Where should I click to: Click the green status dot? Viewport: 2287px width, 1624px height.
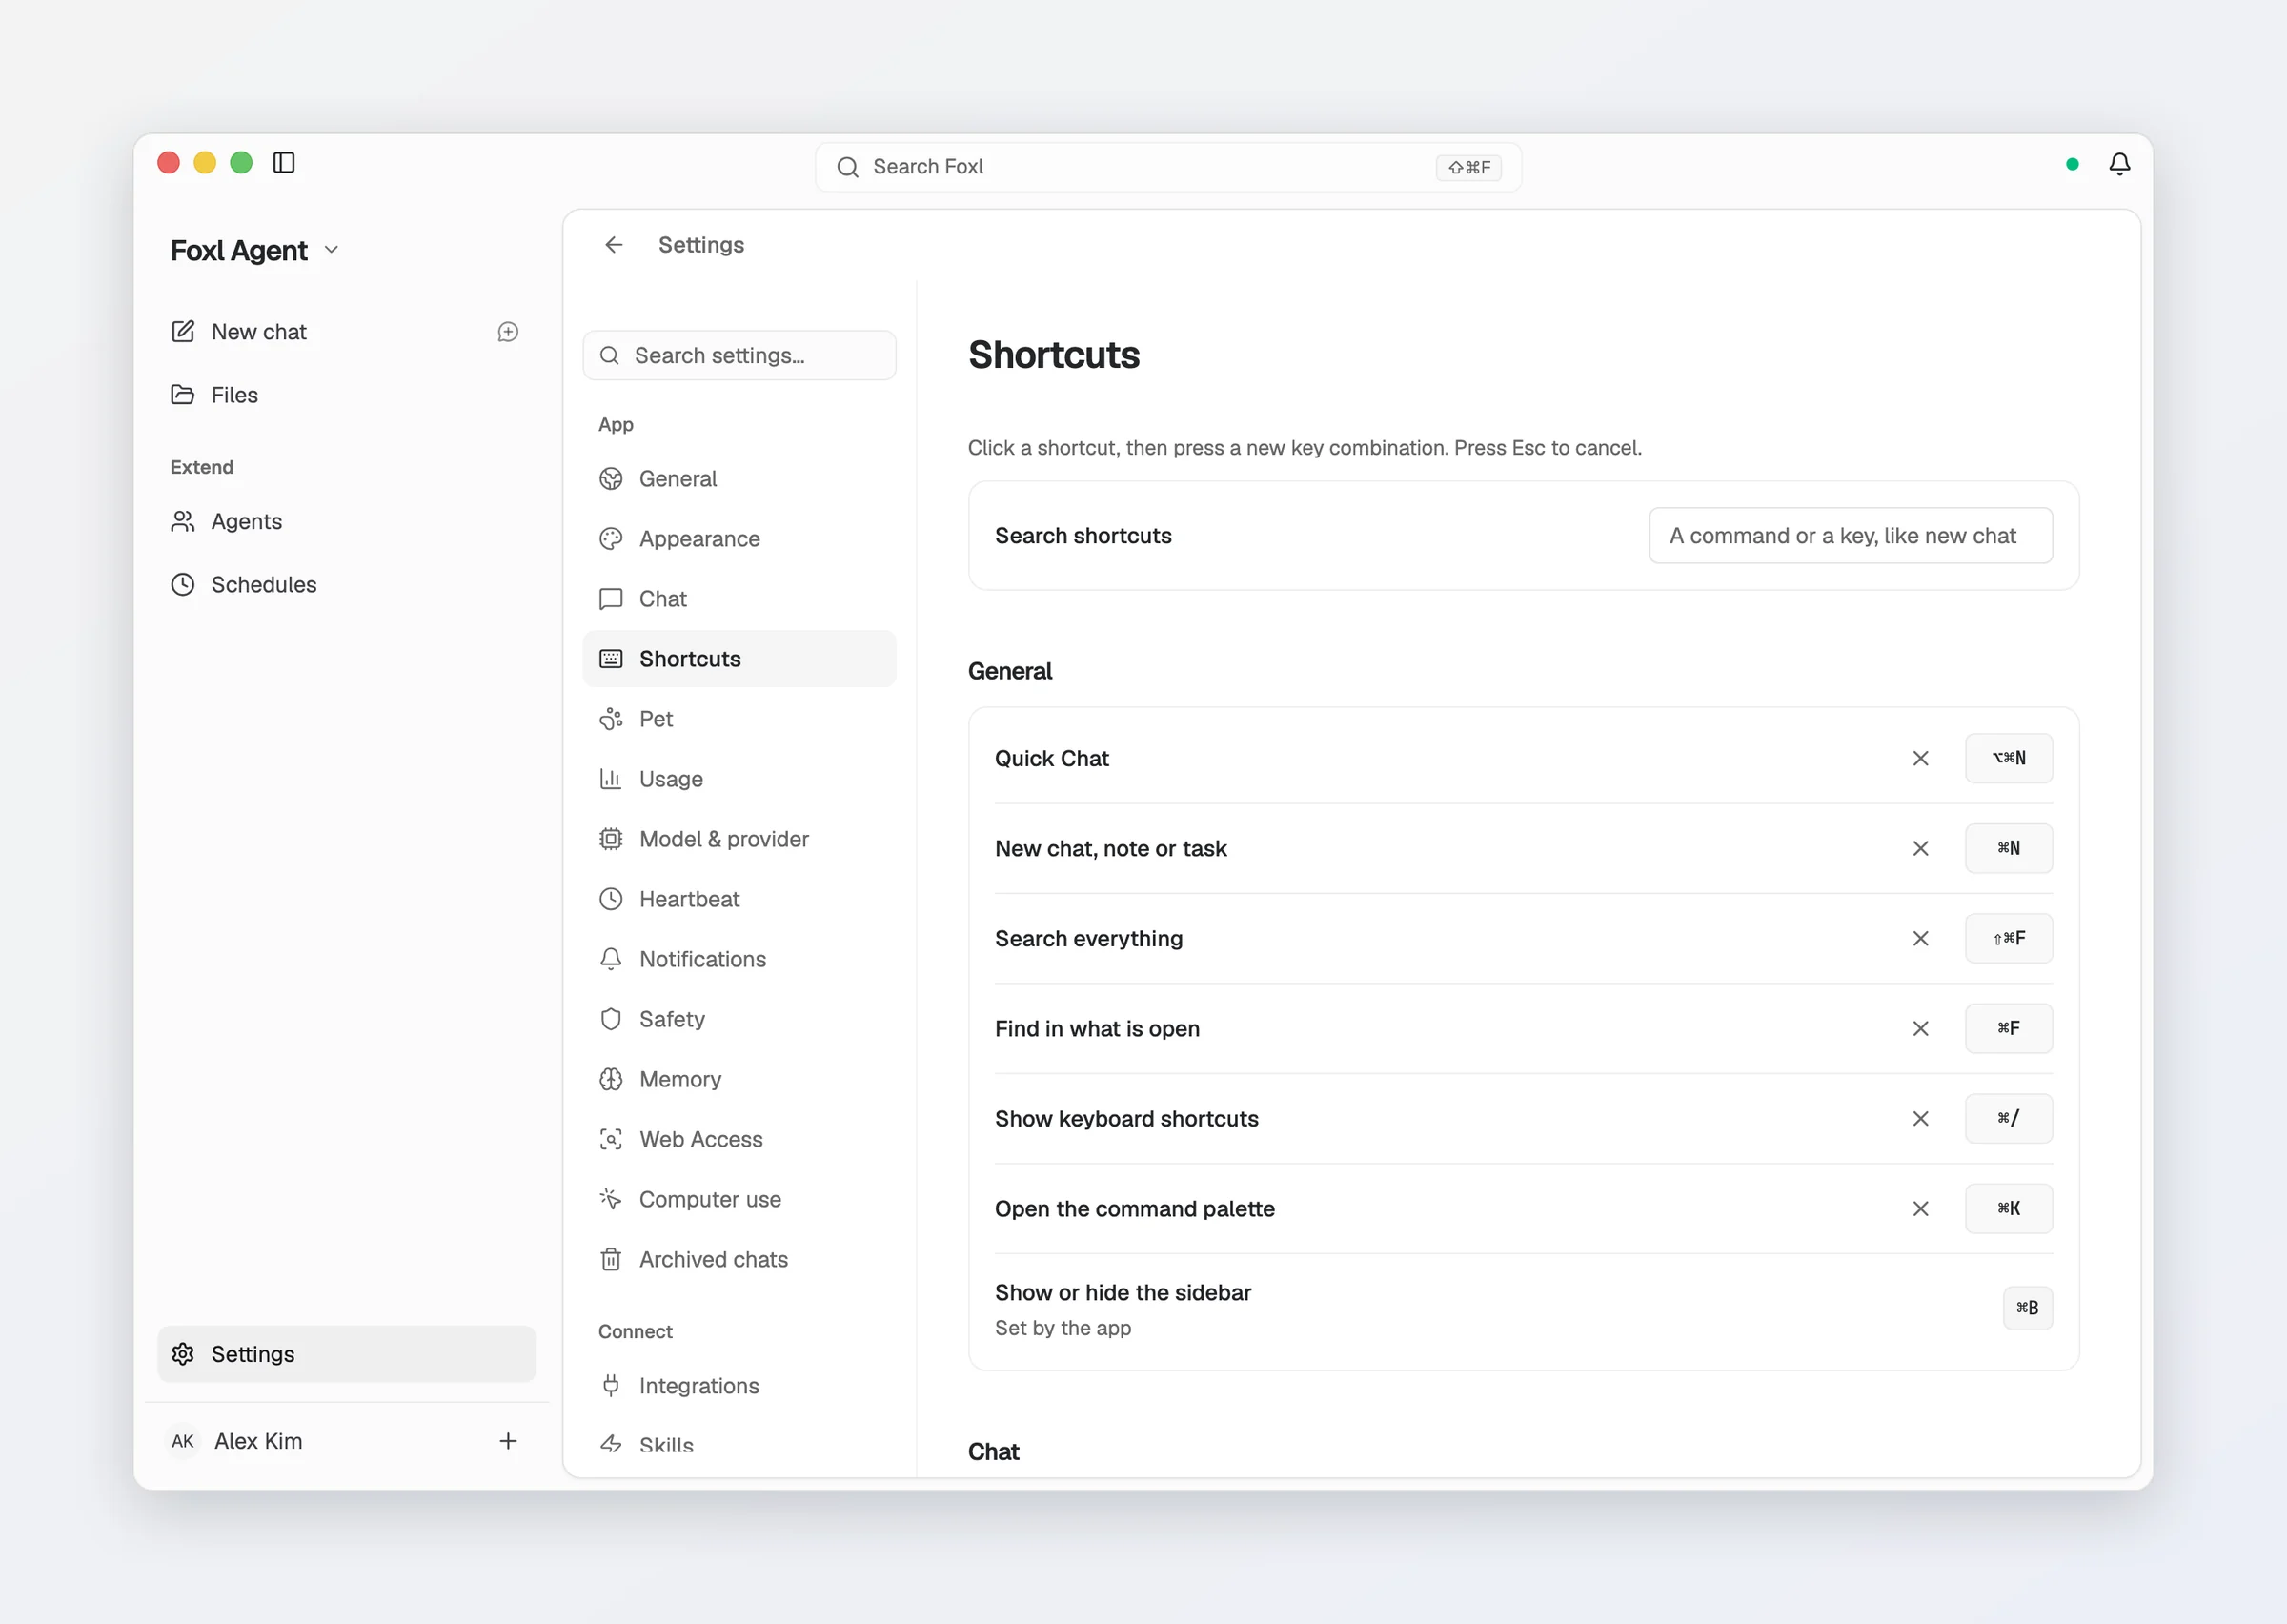[x=2072, y=164]
